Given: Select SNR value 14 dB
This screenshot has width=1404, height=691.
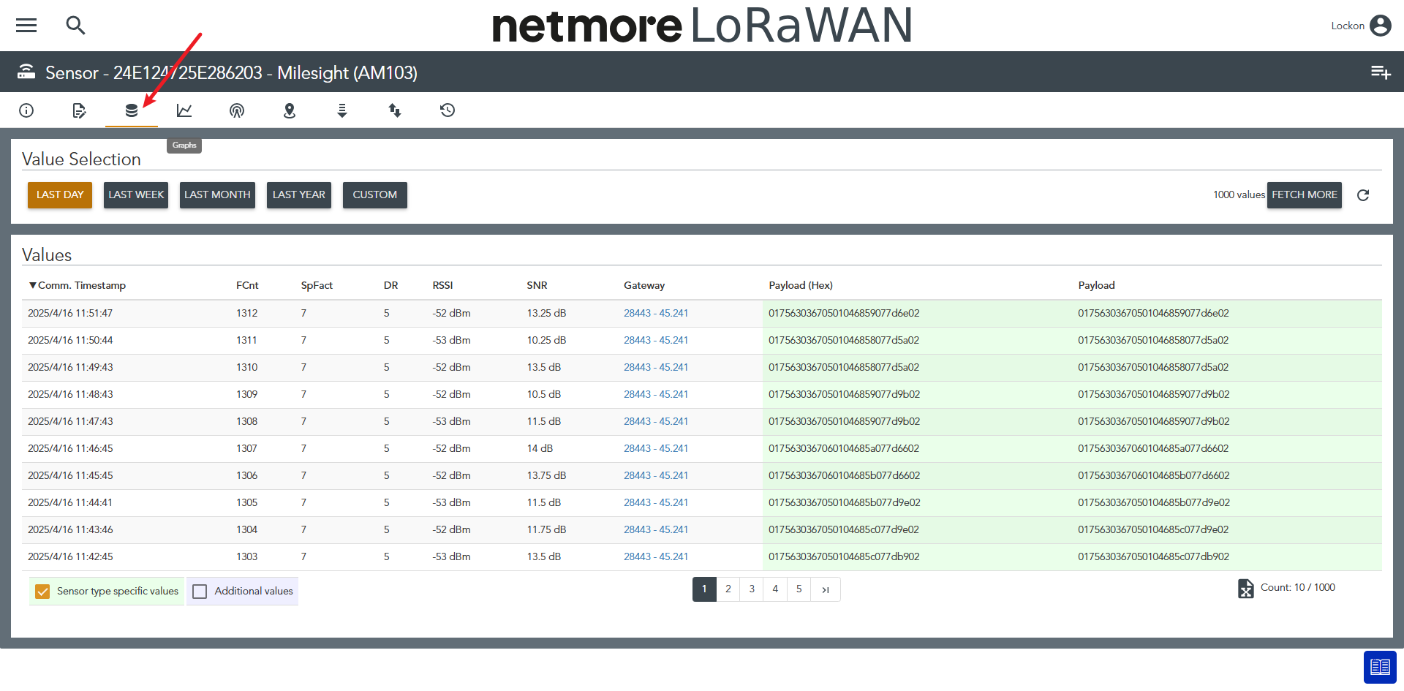Looking at the screenshot, I should (x=540, y=448).
